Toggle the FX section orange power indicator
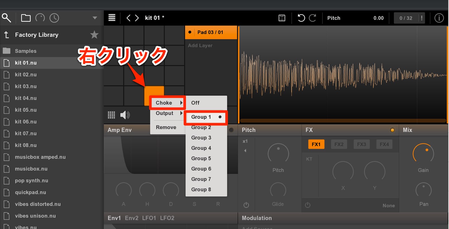Screen dimensions: 449x229 pyautogui.click(x=392, y=130)
